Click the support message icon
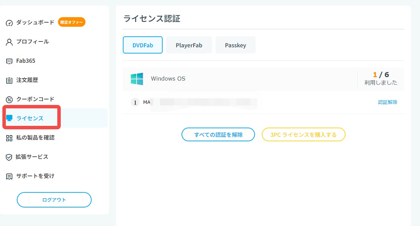This screenshot has height=226, width=420. tap(9, 177)
